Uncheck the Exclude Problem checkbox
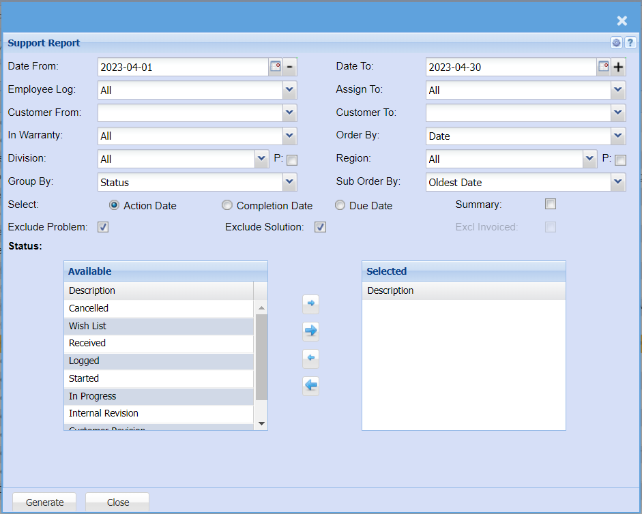This screenshot has width=642, height=514. point(103,227)
